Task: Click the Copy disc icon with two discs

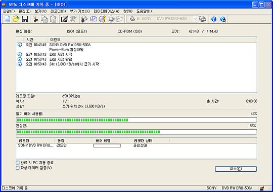Action: (94, 19)
